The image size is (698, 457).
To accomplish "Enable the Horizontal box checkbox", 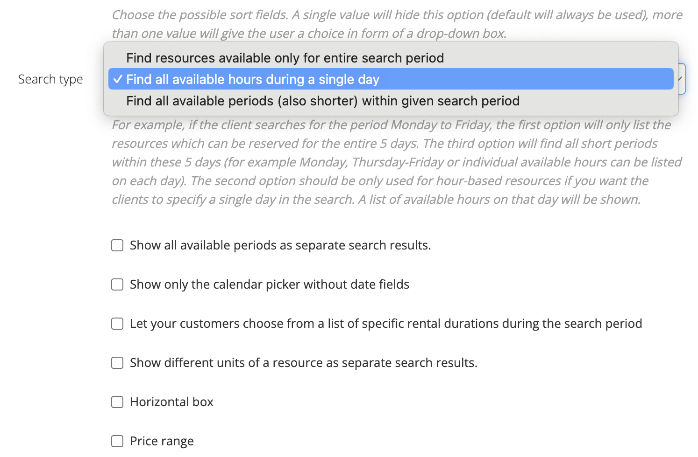I will 117,402.
